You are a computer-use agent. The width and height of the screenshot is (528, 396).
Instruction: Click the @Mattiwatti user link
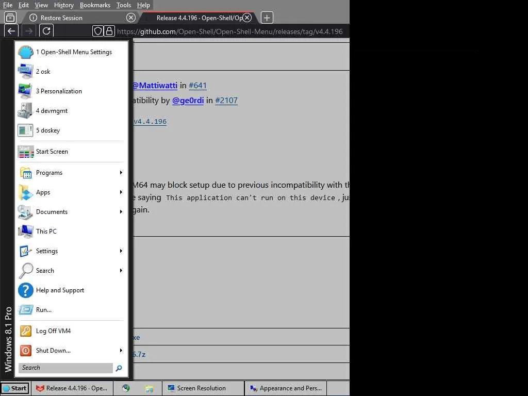(155, 86)
